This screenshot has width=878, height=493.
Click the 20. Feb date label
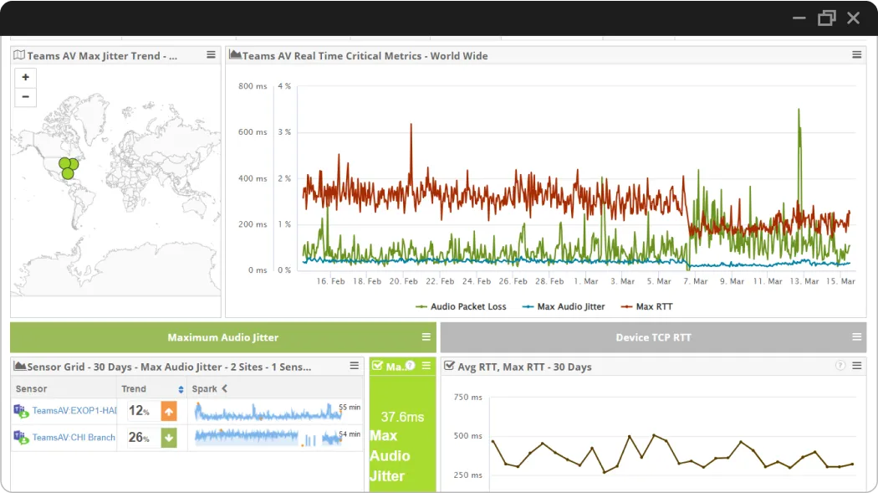point(403,281)
